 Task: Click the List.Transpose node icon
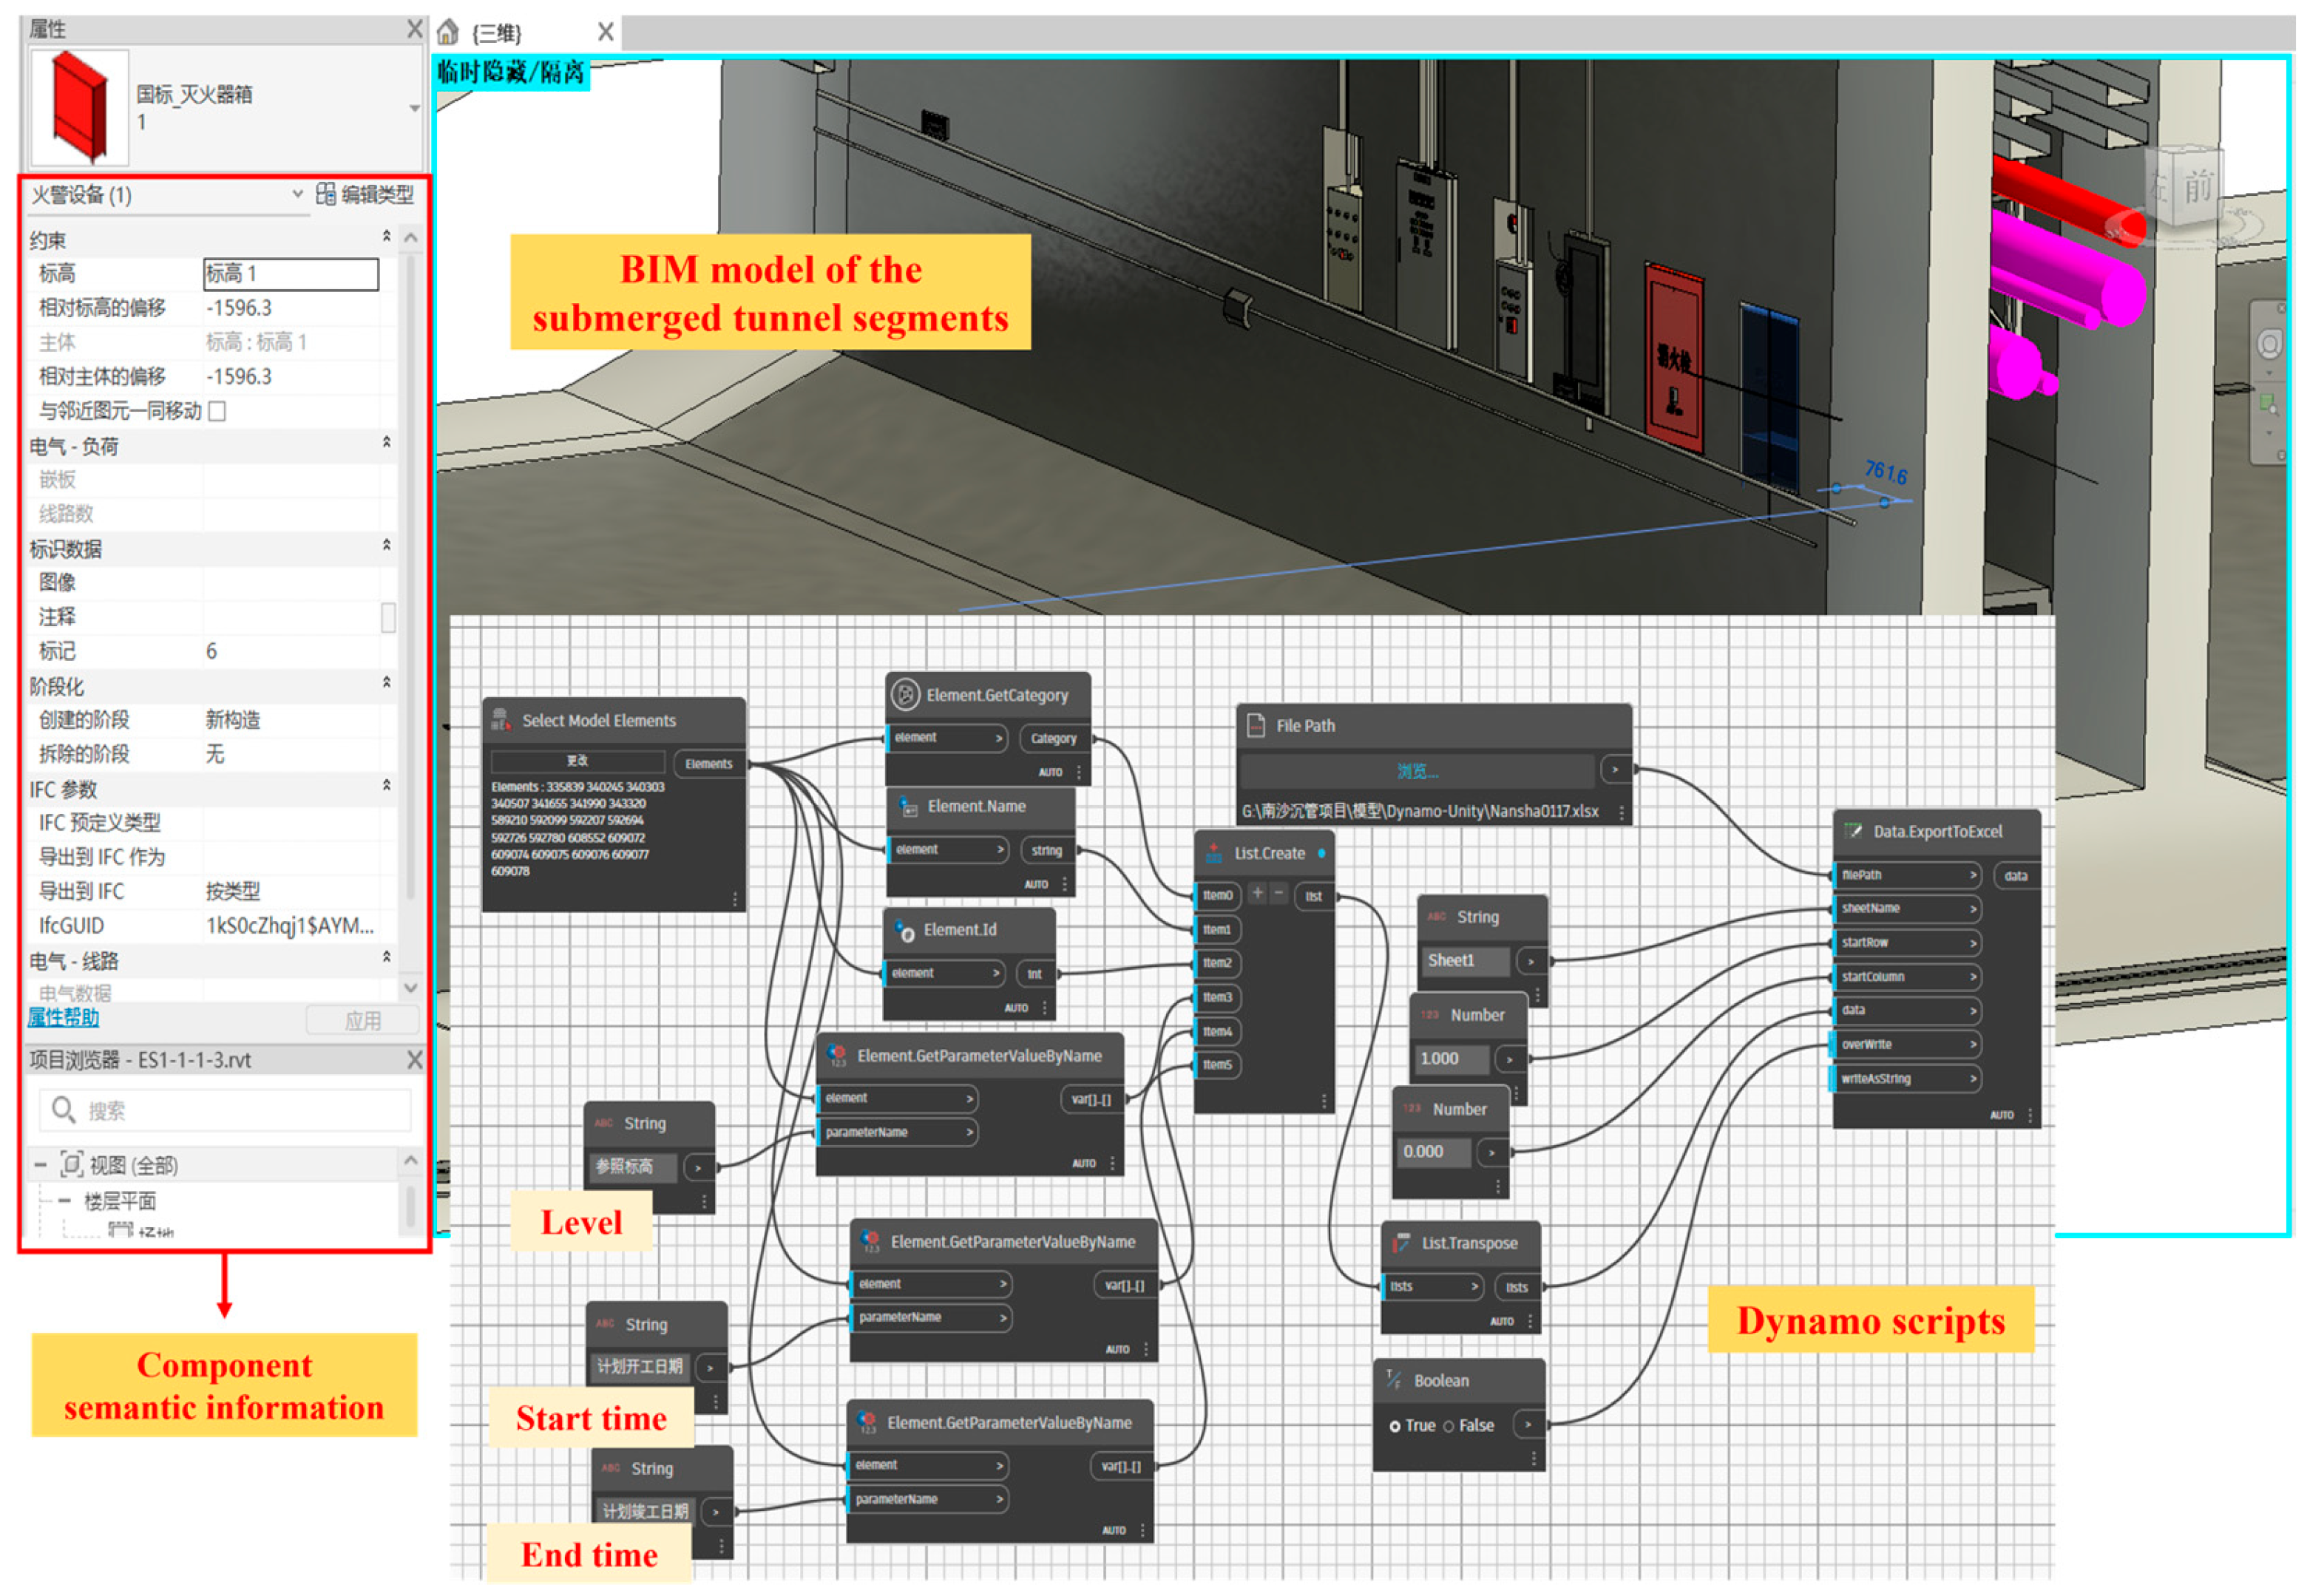tap(1402, 1243)
